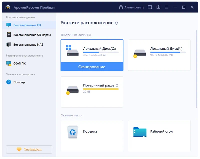The image size is (200, 159).
Task: Open the feedback message icon in the title bar
Action: pyautogui.click(x=150, y=7)
